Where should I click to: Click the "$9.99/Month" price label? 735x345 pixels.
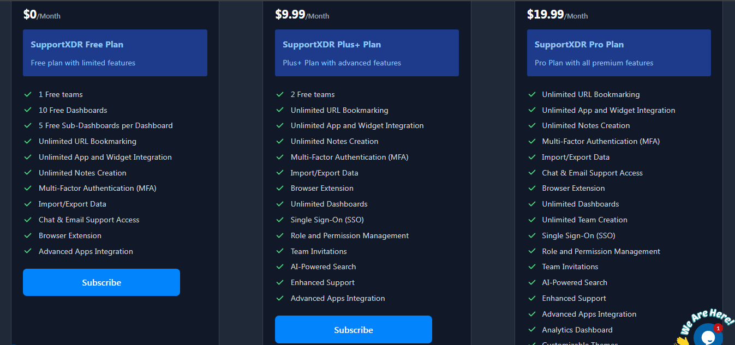point(302,15)
